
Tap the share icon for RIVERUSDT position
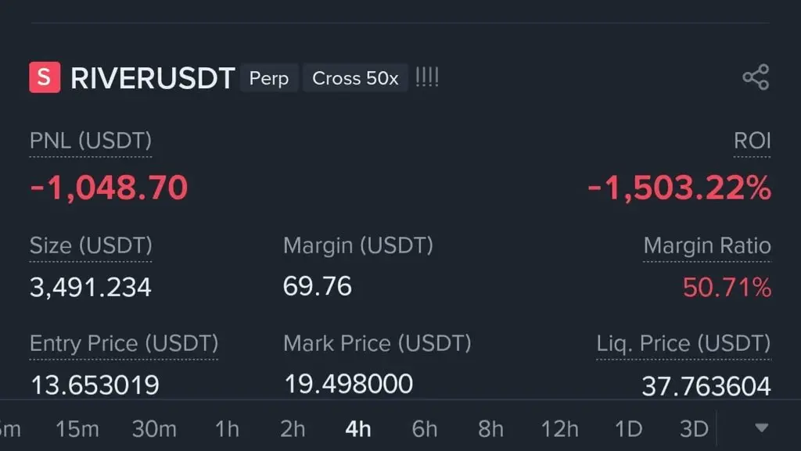pos(756,77)
